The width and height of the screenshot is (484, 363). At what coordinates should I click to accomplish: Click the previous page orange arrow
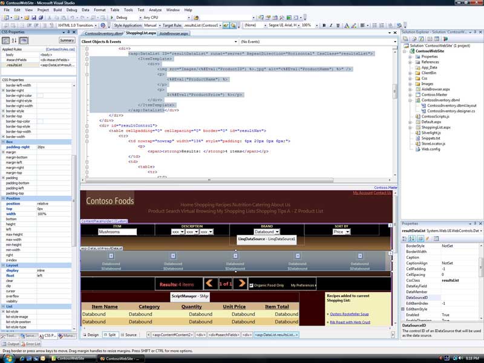[x=209, y=283]
